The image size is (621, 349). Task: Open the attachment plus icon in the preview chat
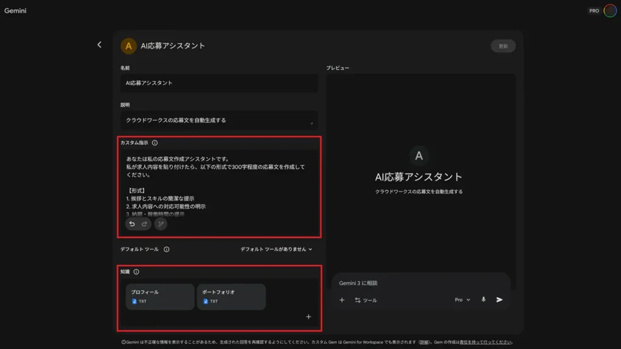tap(341, 299)
